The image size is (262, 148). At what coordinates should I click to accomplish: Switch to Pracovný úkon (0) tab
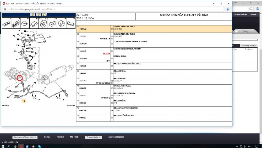[249, 45]
